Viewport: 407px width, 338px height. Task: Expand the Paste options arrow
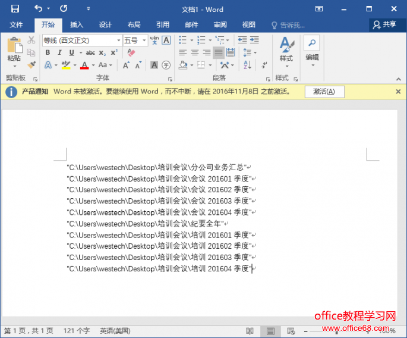(x=15, y=66)
